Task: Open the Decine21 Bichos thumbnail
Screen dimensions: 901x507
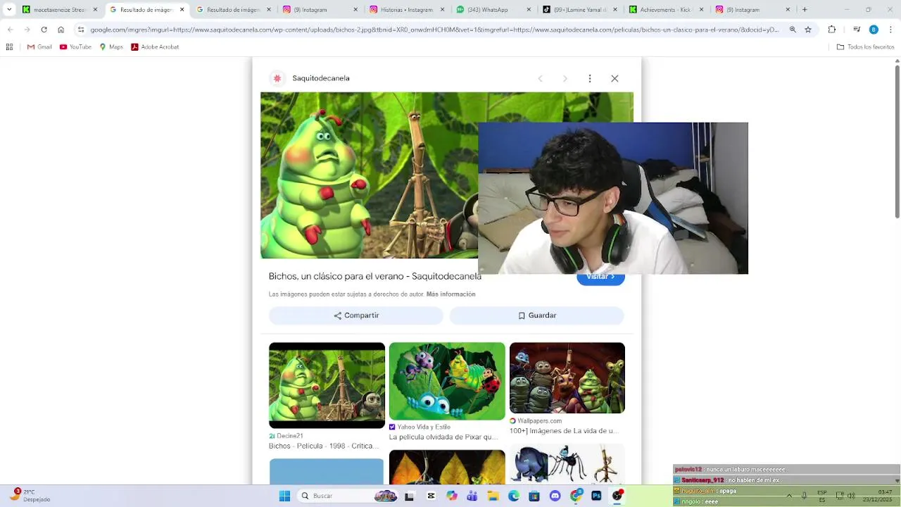Action: click(327, 385)
